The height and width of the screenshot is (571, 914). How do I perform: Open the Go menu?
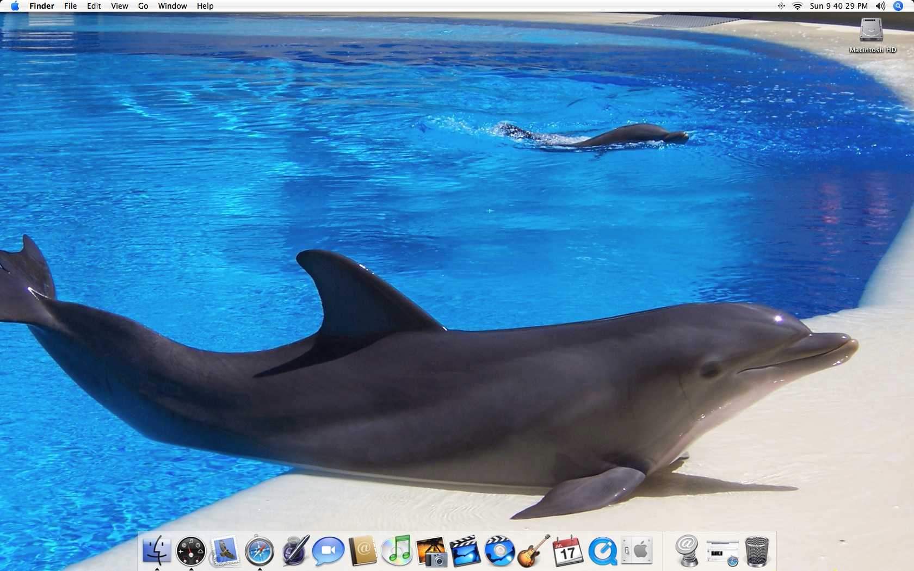(x=143, y=6)
